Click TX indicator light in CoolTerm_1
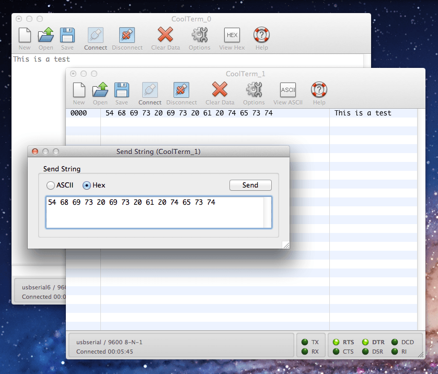Viewport: 438px width, 374px height. tap(305, 342)
